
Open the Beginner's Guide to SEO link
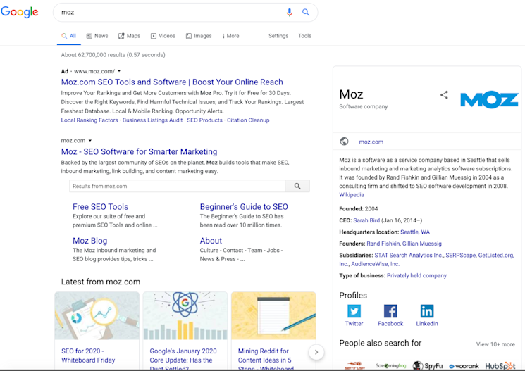tap(244, 207)
